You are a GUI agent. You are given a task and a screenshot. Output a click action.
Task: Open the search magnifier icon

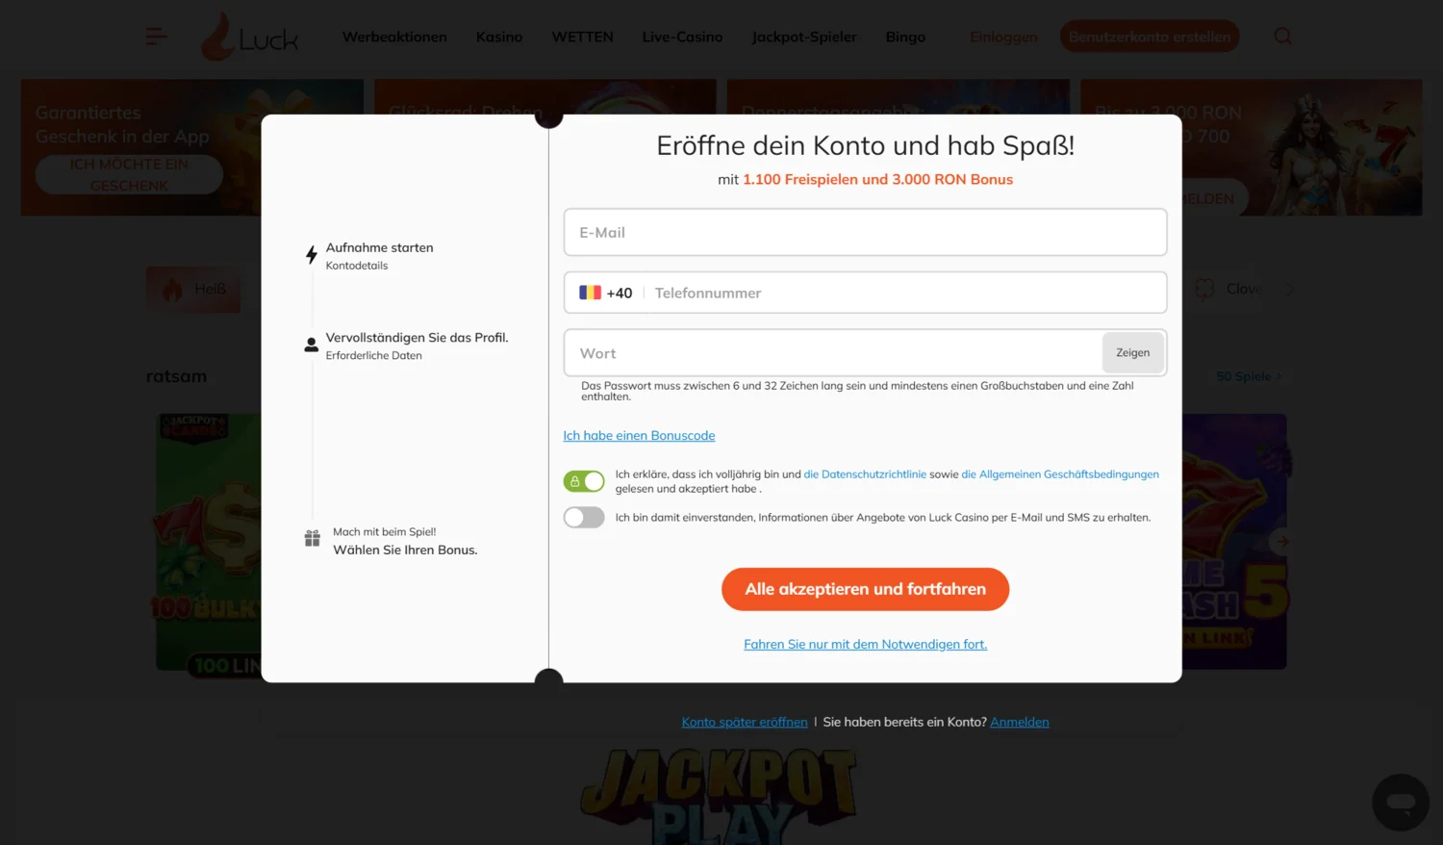click(x=1282, y=37)
